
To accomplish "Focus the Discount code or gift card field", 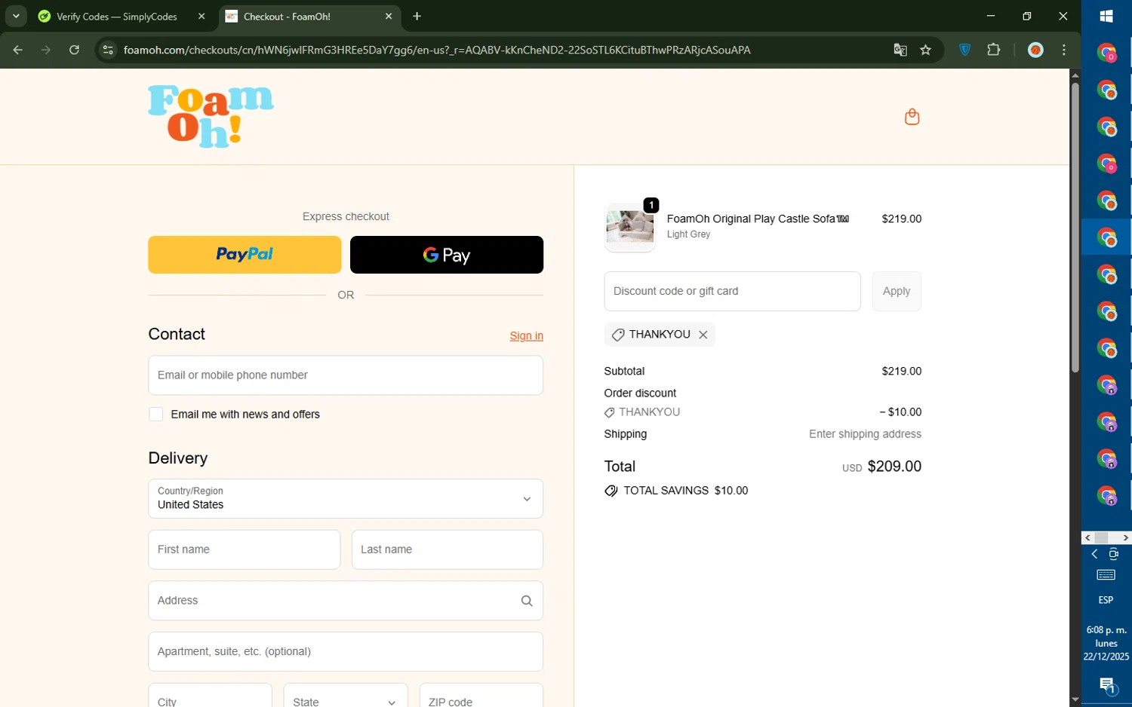I will click(x=732, y=291).
